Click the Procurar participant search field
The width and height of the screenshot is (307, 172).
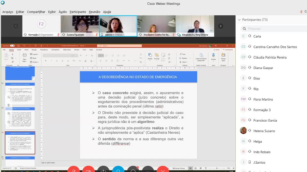270,29
